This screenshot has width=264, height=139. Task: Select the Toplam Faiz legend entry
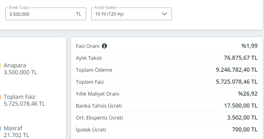[x=24, y=100]
